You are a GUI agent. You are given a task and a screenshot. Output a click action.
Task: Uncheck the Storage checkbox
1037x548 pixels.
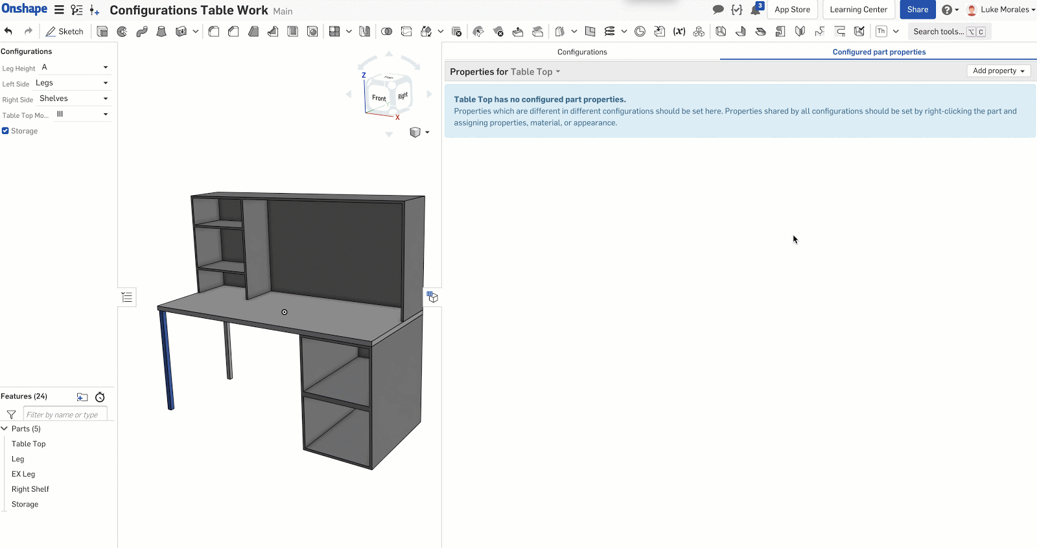pyautogui.click(x=5, y=131)
